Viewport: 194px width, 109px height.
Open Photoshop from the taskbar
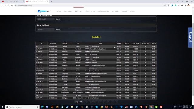point(116,107)
